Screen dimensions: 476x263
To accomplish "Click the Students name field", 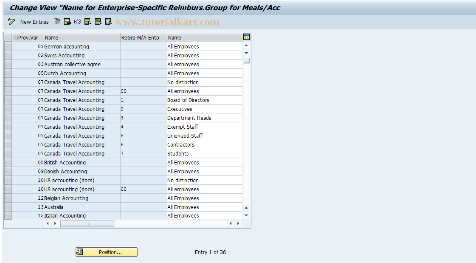I will (x=204, y=154).
